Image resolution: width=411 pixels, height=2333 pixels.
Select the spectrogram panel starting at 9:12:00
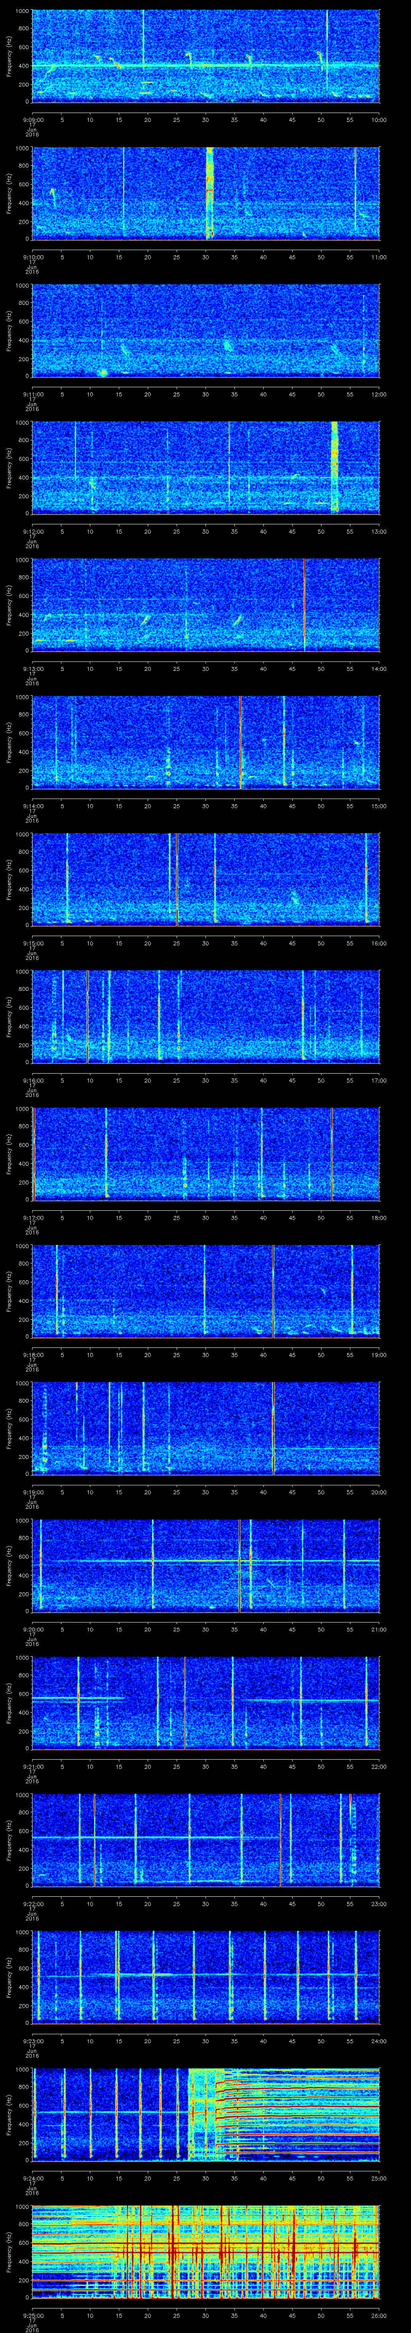coord(205,468)
